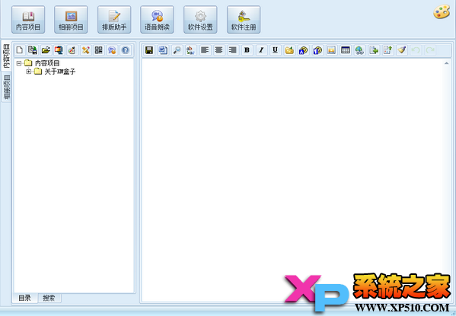The image size is (456, 316).
Task: Expand the 关于XM盒子 folder node
Action: (28, 72)
